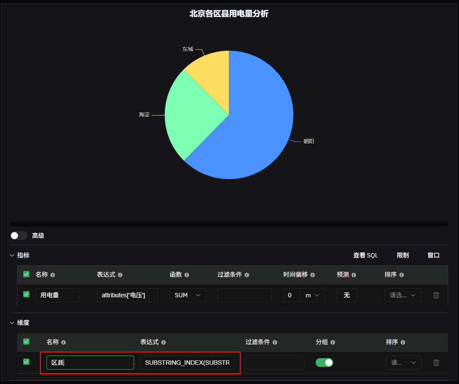Open the time offset unit 'm' dropdown
The height and width of the screenshot is (384, 459).
click(312, 295)
